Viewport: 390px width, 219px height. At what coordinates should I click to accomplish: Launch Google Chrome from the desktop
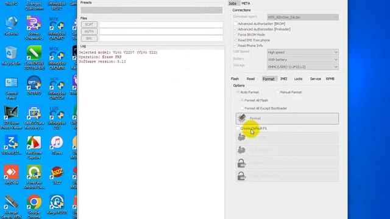[34, 206]
